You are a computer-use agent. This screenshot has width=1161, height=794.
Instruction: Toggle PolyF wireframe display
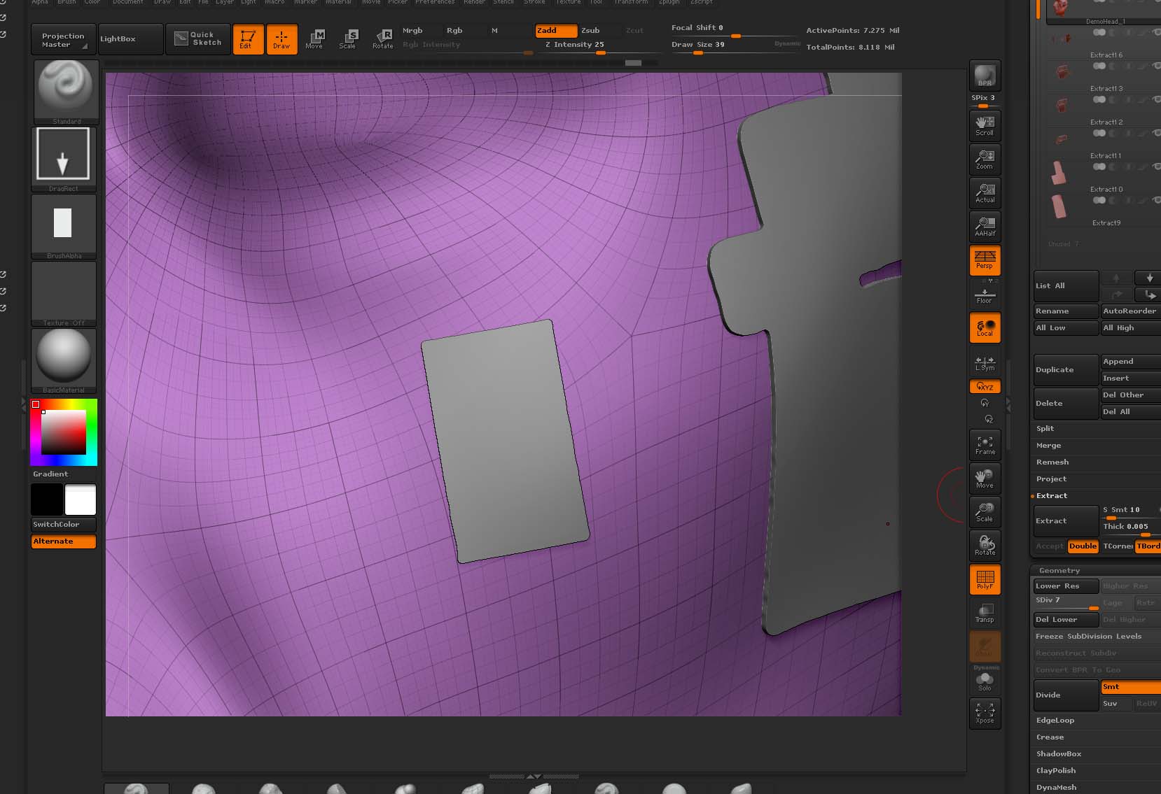click(x=985, y=579)
